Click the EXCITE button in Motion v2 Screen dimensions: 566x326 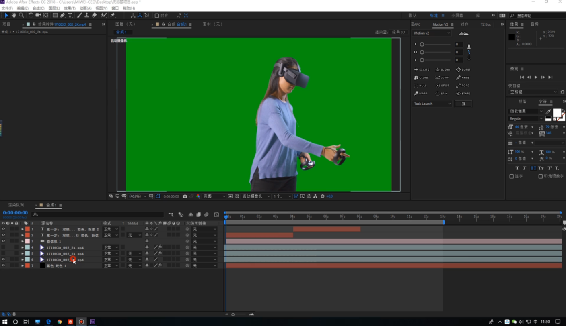tap(422, 70)
